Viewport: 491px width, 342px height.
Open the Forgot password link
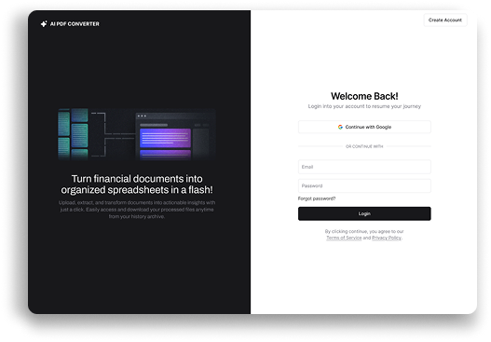point(317,198)
